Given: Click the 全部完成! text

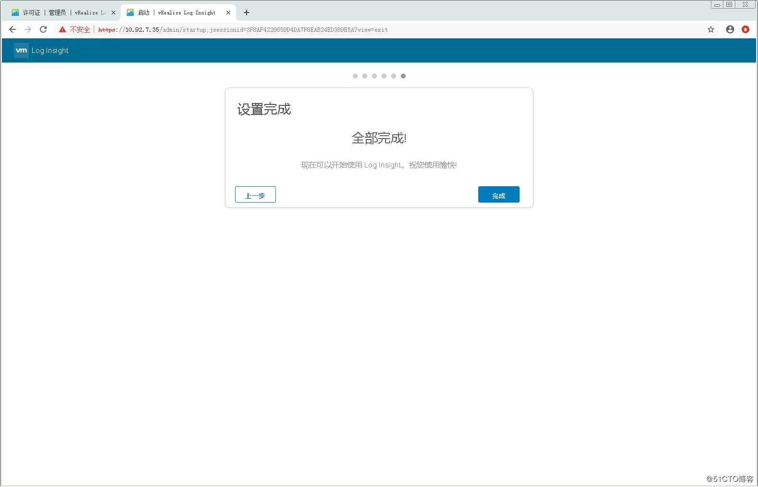Looking at the screenshot, I should click(x=379, y=138).
